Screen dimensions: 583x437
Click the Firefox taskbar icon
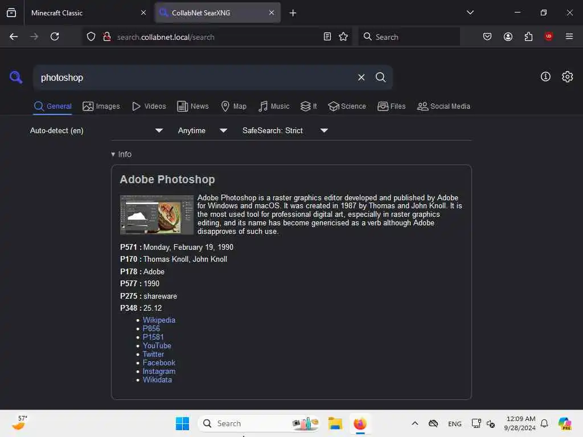[x=360, y=423]
